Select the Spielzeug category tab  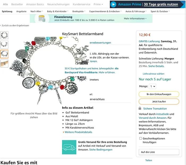click(x=7, y=11)
